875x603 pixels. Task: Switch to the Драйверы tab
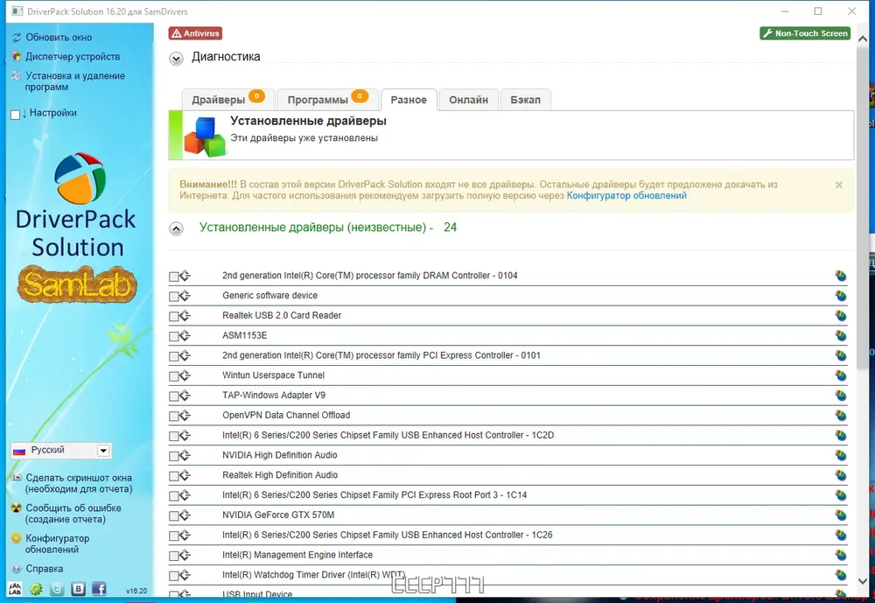click(x=228, y=100)
